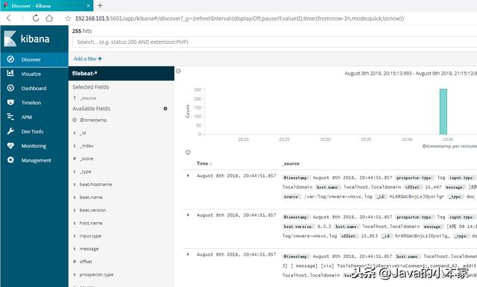The width and height of the screenshot is (477, 287).
Task: Select the input.type field
Action: point(90,236)
